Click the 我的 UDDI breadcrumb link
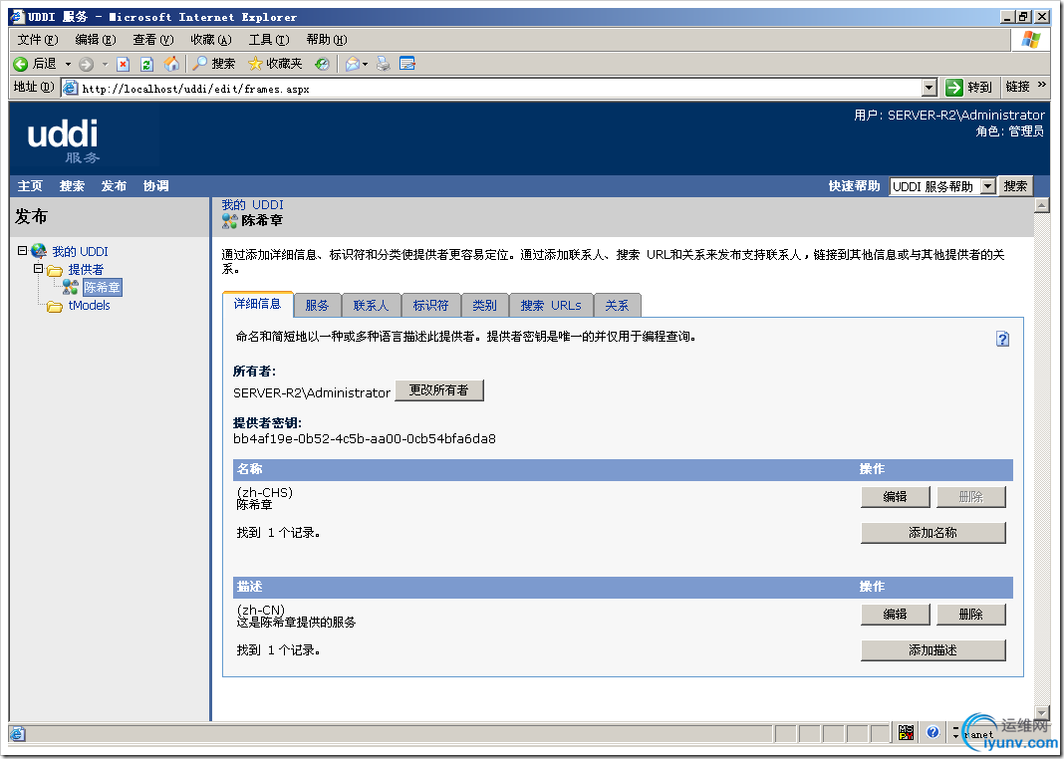This screenshot has width=1064, height=759. tap(252, 205)
